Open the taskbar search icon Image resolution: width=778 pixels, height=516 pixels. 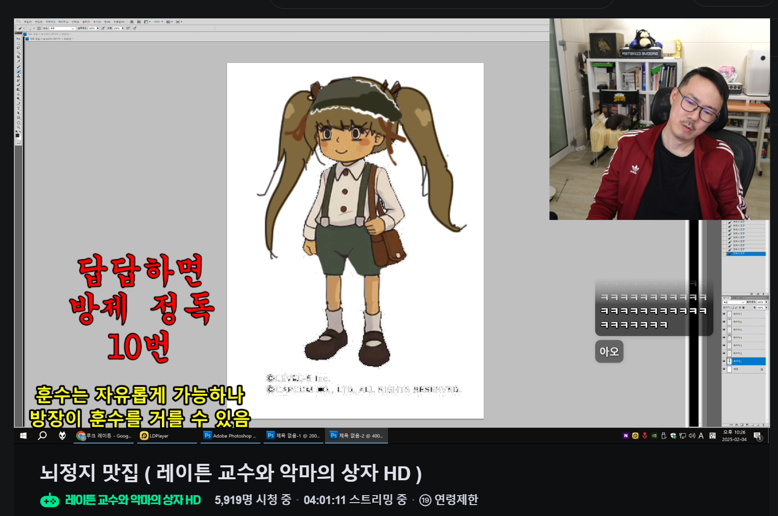coord(42,436)
